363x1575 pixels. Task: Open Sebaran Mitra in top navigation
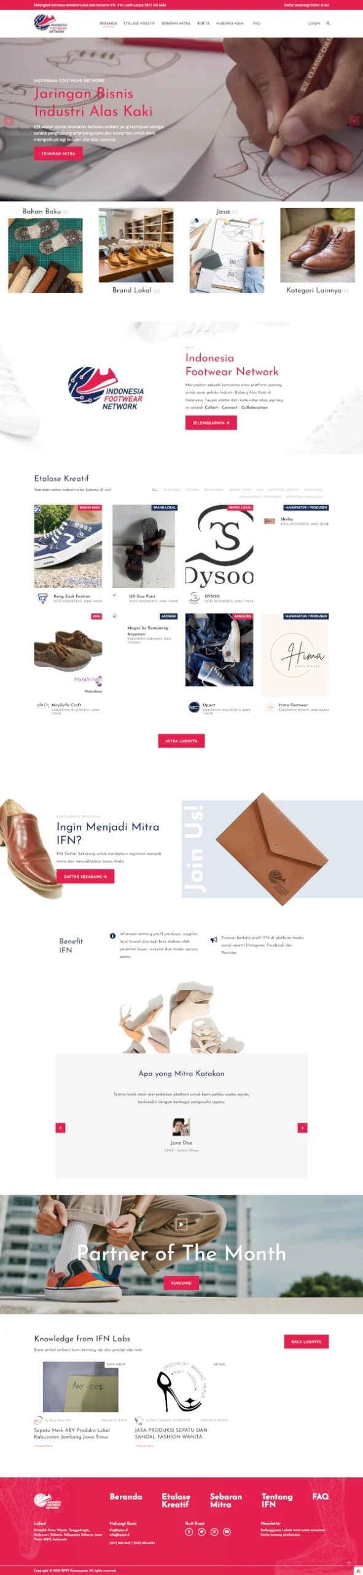coord(176,23)
